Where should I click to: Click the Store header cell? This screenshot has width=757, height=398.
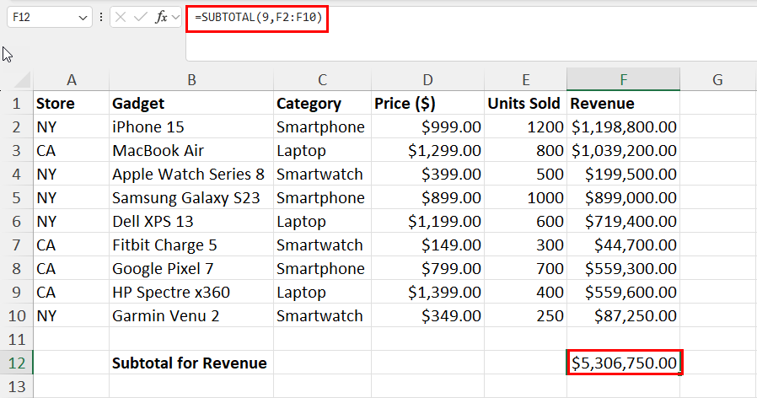click(x=72, y=104)
